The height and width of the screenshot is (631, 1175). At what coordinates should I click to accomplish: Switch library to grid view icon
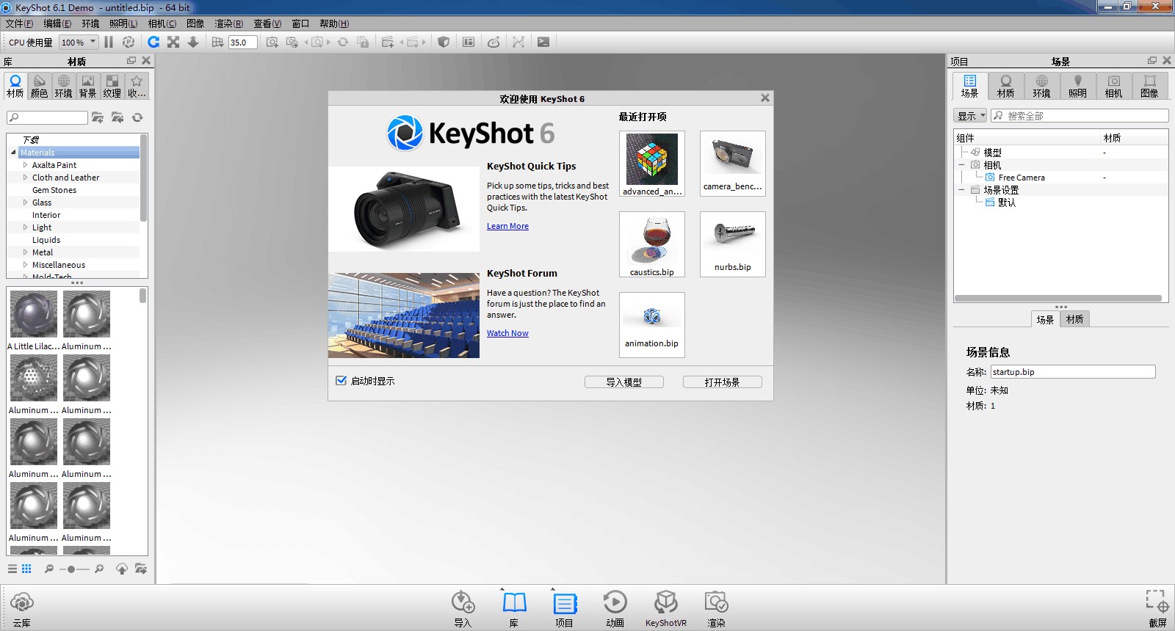pos(26,569)
